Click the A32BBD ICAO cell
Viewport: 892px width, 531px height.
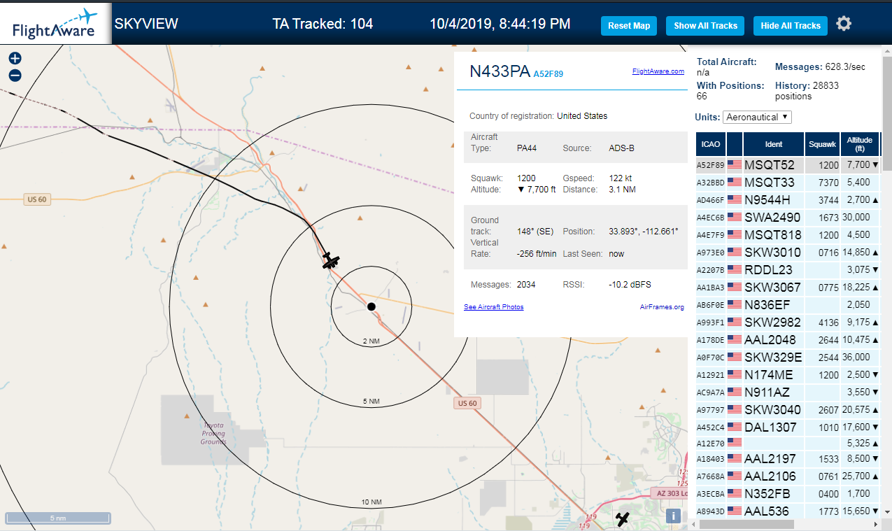click(711, 183)
